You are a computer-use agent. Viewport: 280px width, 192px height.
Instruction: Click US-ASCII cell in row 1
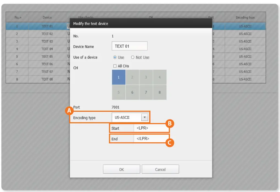[245, 26]
